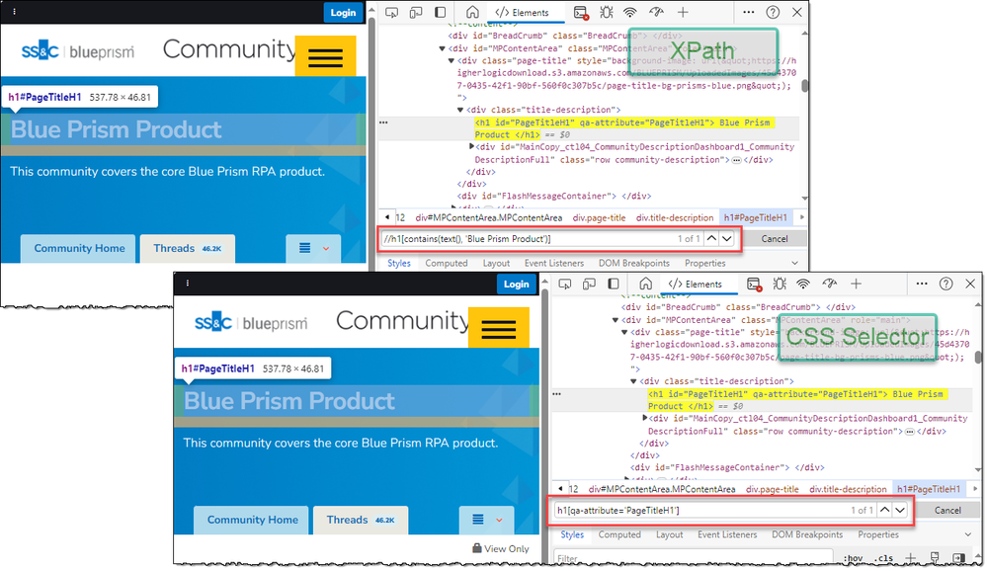Open yellow hamburger menu in upper page

pyautogui.click(x=325, y=56)
